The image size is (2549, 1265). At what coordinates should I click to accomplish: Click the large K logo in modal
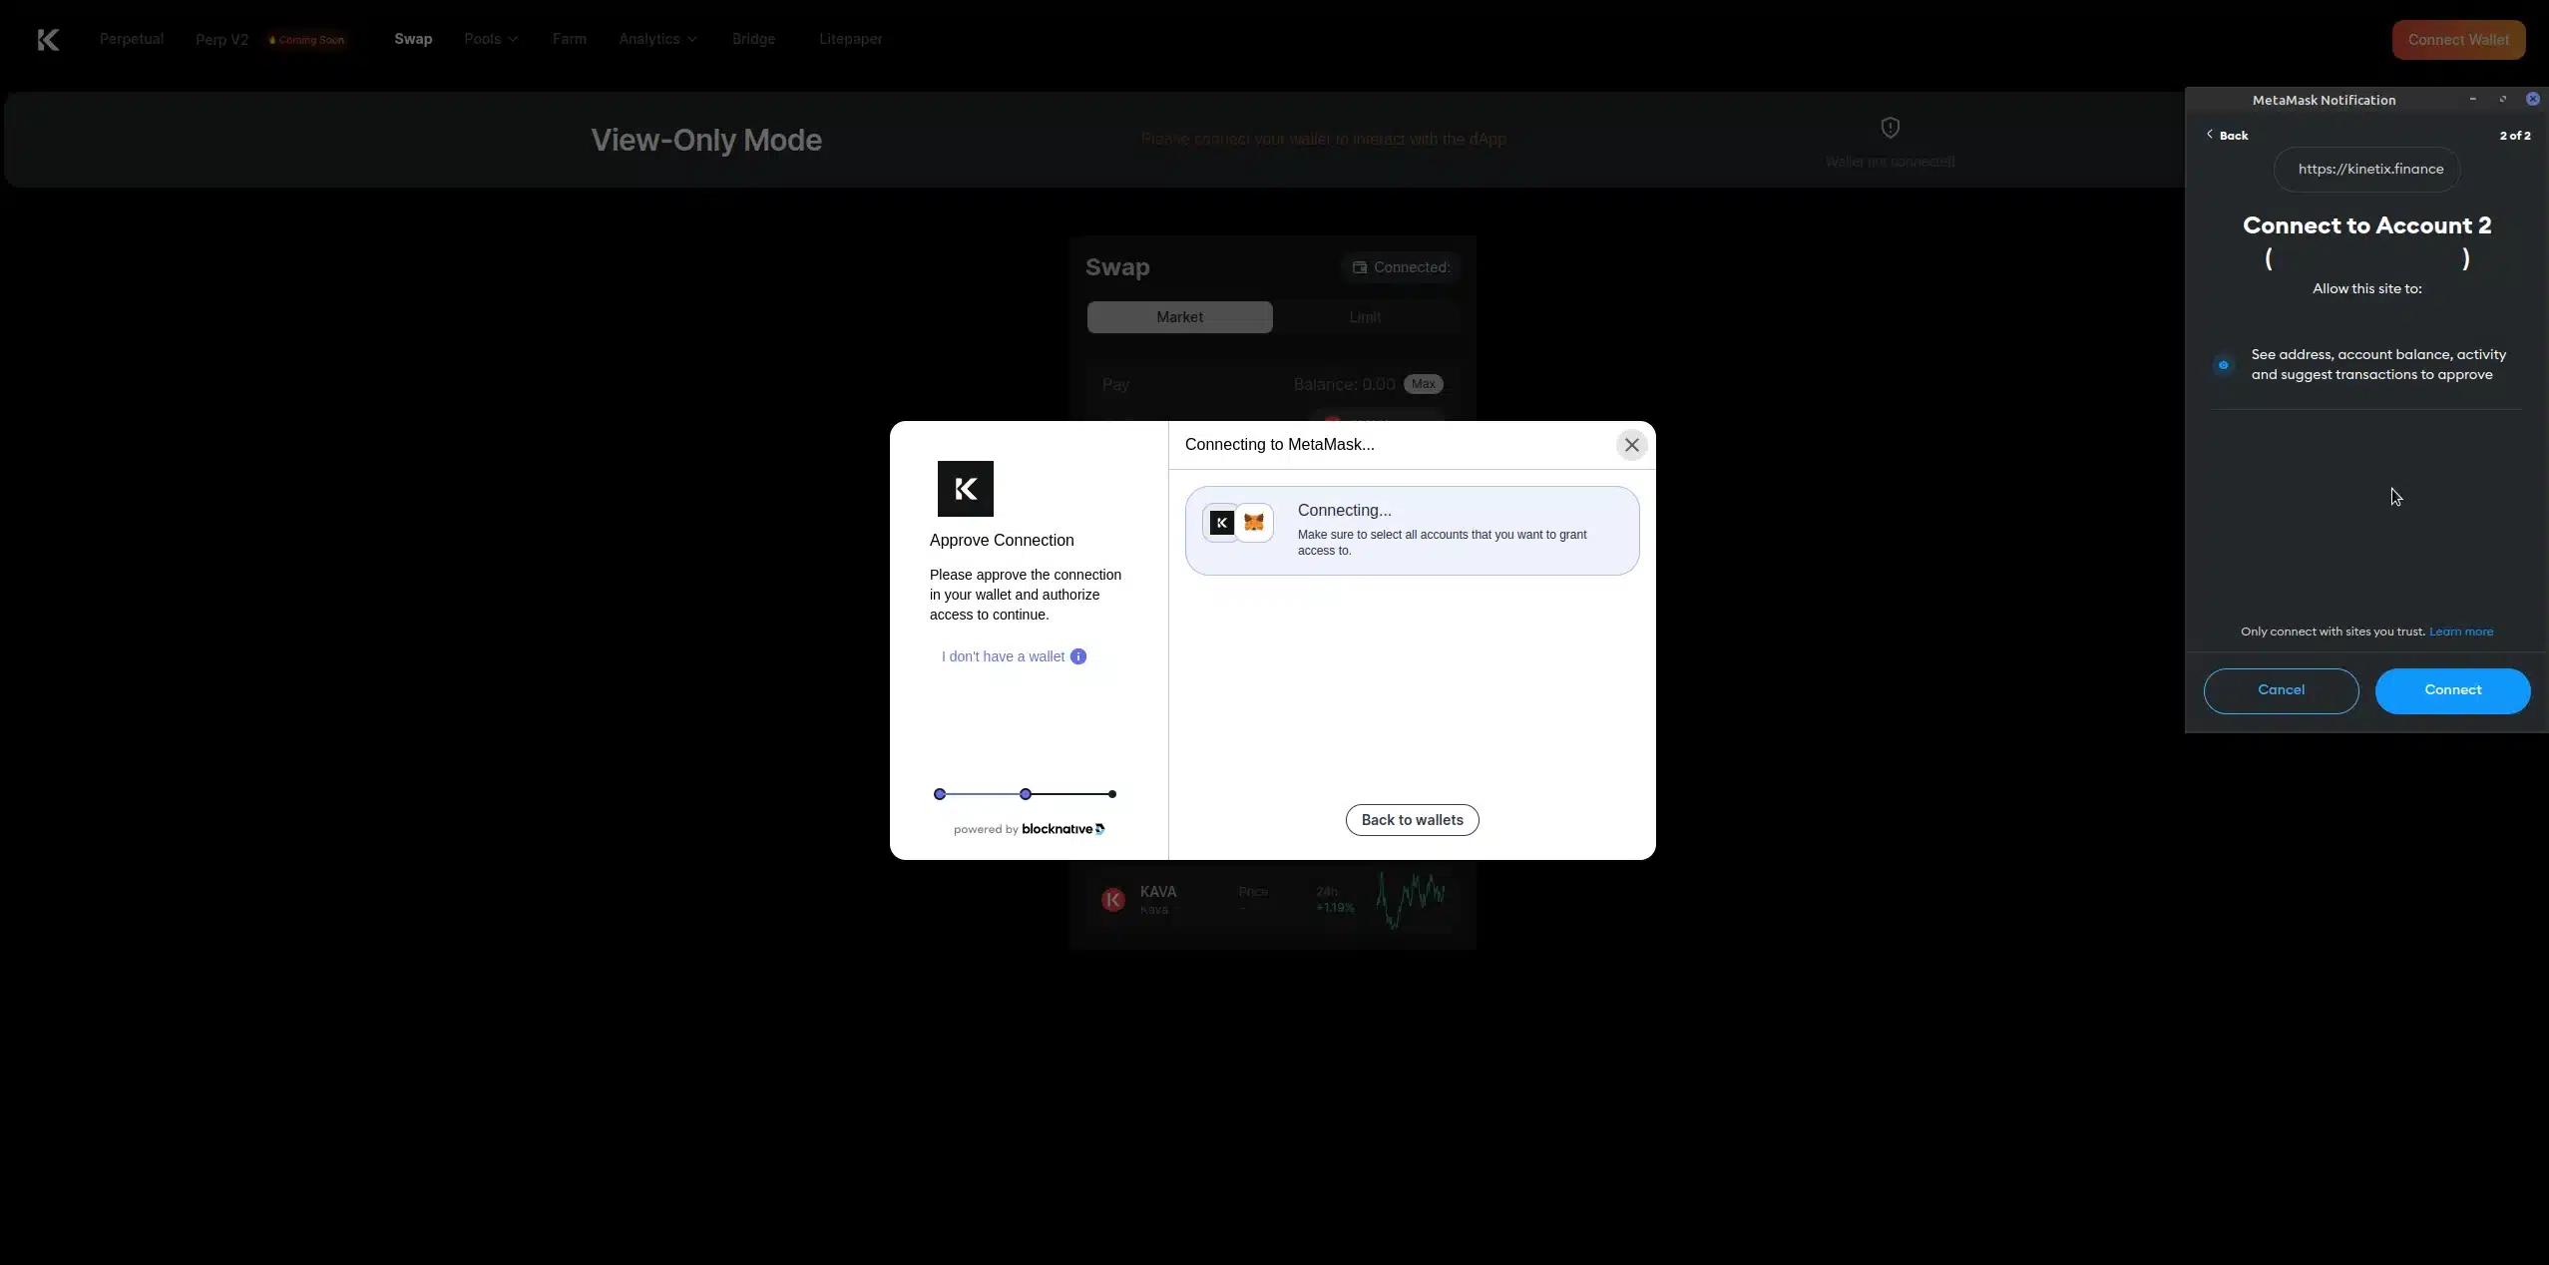(x=965, y=489)
